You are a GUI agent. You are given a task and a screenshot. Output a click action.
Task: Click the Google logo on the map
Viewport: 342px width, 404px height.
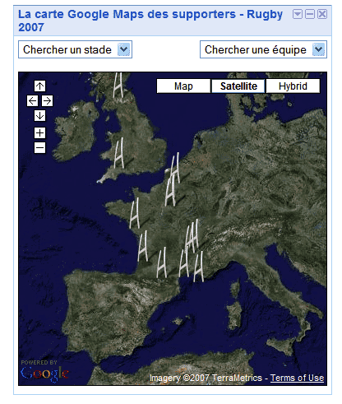point(44,374)
